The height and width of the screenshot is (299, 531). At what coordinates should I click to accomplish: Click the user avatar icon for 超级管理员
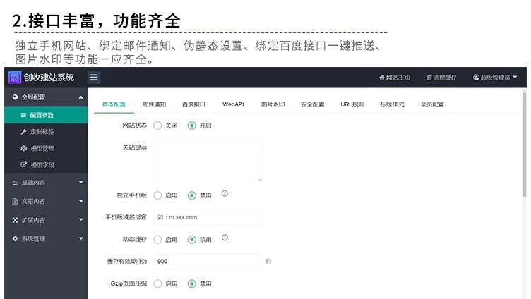(476, 78)
